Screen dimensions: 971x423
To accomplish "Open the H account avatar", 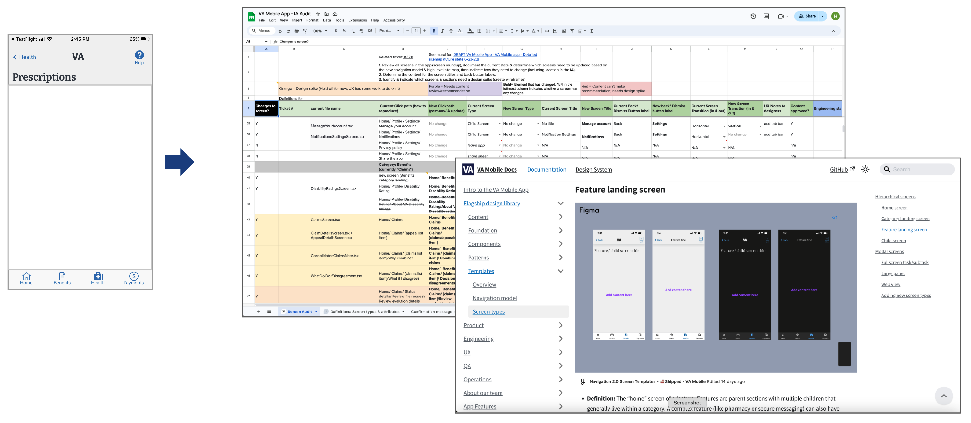I will point(835,16).
